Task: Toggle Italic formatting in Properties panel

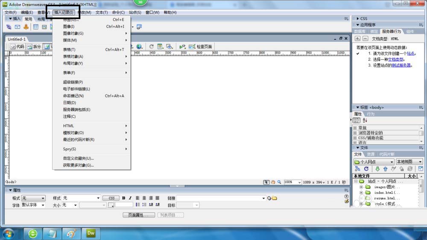Action: pyautogui.click(x=130, y=198)
